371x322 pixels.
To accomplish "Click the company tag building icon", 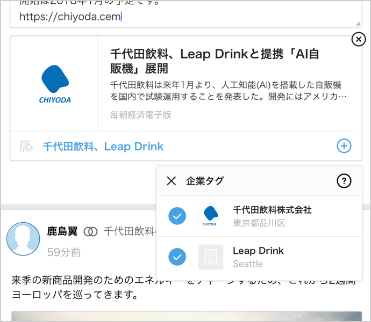I will [26, 147].
